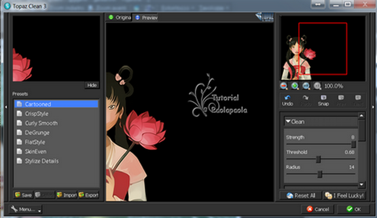The height and width of the screenshot is (218, 377).
Task: Undo the last adjustment
Action: pyautogui.click(x=287, y=100)
